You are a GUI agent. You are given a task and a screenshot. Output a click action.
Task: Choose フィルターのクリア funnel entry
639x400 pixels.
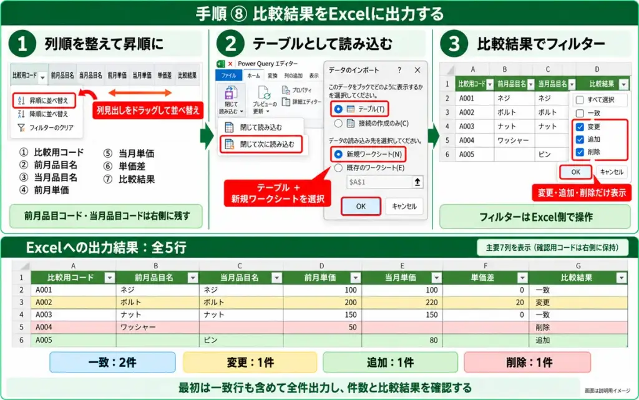46,128
